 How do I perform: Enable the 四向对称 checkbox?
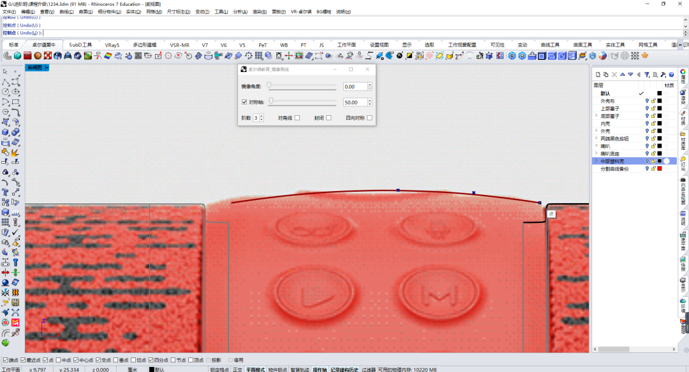[369, 118]
